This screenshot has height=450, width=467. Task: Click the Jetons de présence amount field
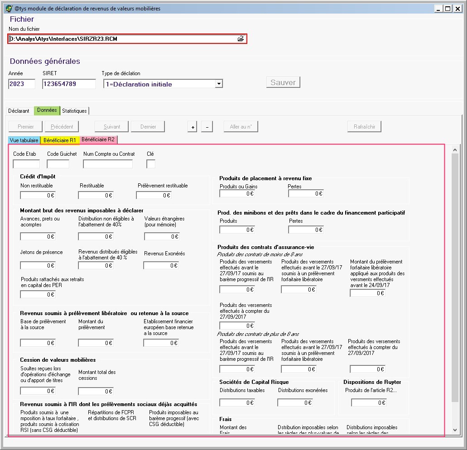click(x=38, y=266)
